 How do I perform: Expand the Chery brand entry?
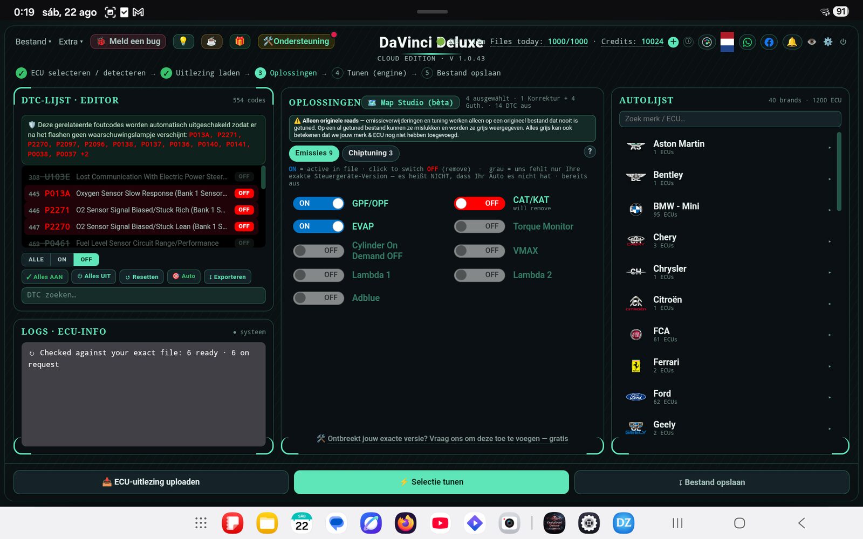tap(830, 241)
